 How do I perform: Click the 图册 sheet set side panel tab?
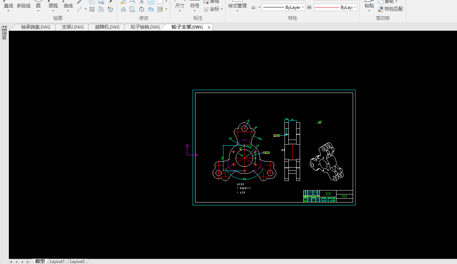point(4,36)
